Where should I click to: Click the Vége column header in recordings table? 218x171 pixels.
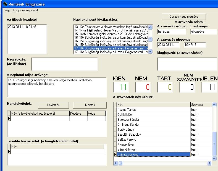pyautogui.click(x=96, y=114)
